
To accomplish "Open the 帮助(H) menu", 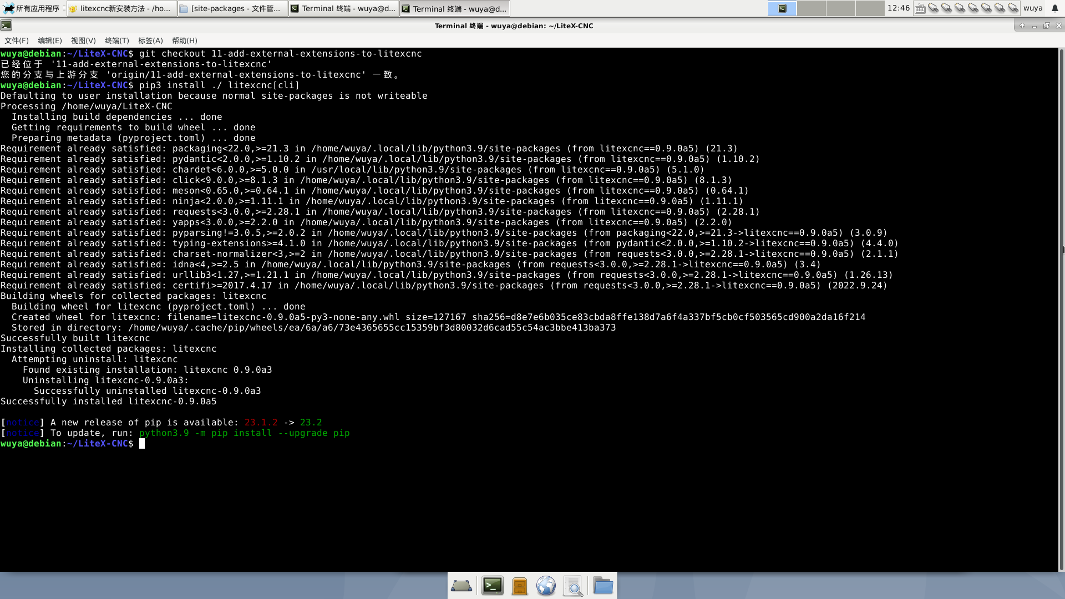I will (185, 40).
